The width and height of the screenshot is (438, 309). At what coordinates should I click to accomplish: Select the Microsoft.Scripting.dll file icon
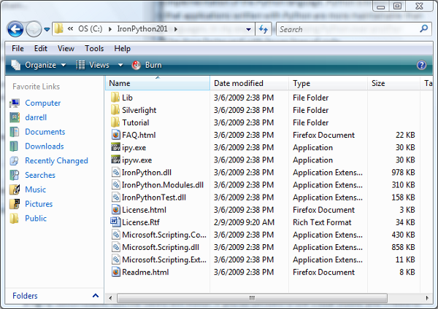coord(115,247)
